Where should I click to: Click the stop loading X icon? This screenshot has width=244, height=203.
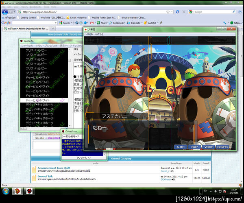click(x=184, y=12)
